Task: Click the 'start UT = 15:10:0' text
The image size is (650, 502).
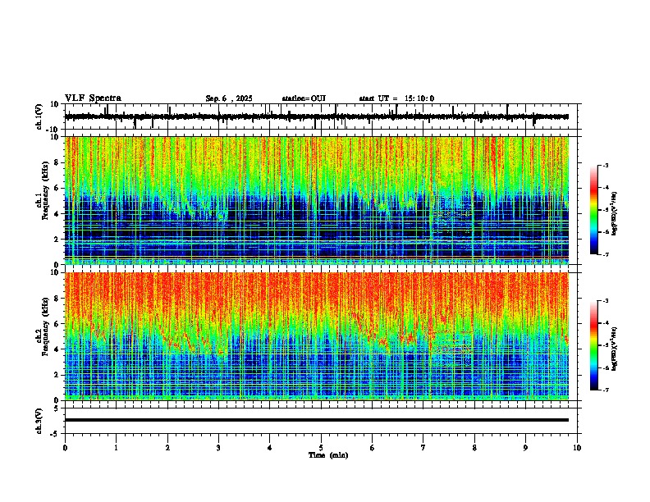Action: coord(396,98)
